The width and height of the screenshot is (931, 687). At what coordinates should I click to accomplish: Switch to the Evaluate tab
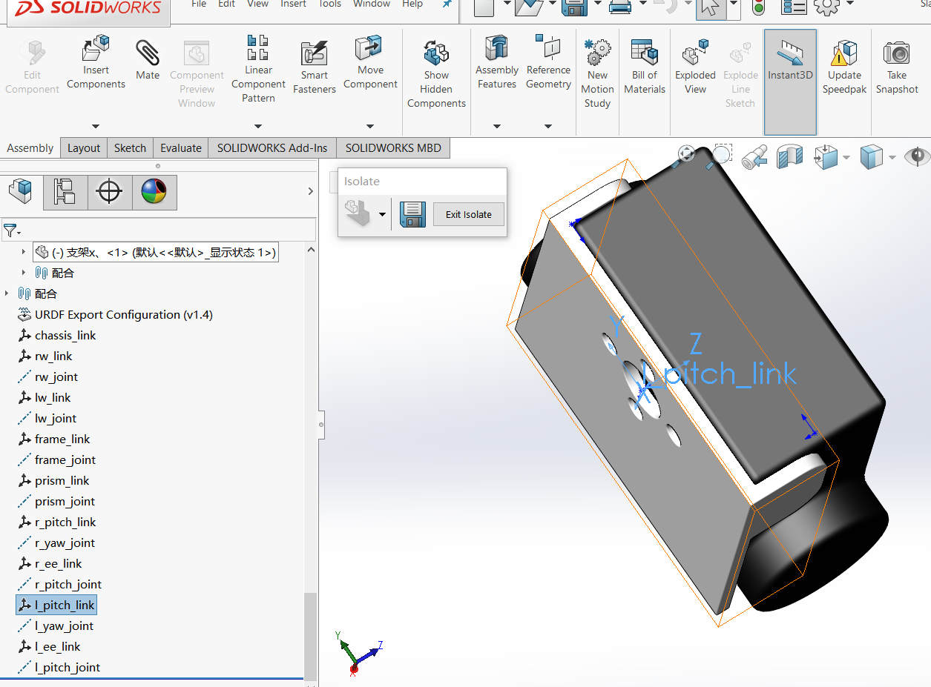coord(180,147)
